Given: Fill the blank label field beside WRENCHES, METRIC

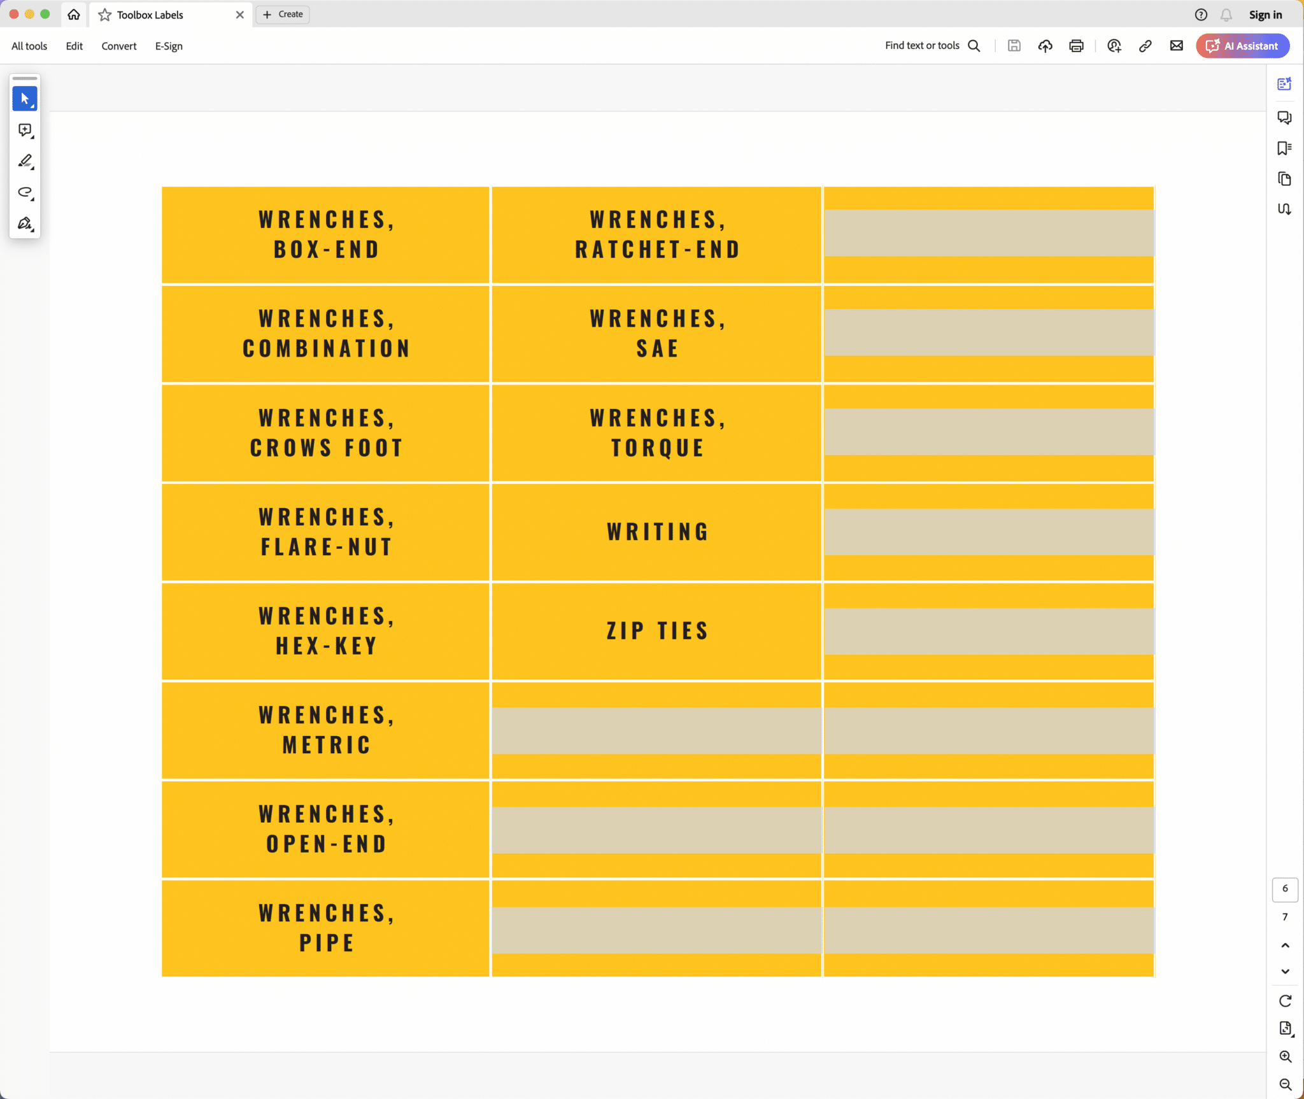Looking at the screenshot, I should point(656,730).
